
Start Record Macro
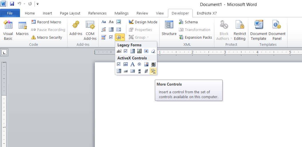coord(46,22)
